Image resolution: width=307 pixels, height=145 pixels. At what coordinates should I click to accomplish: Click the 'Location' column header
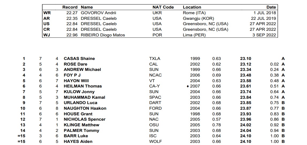[x=192, y=7]
